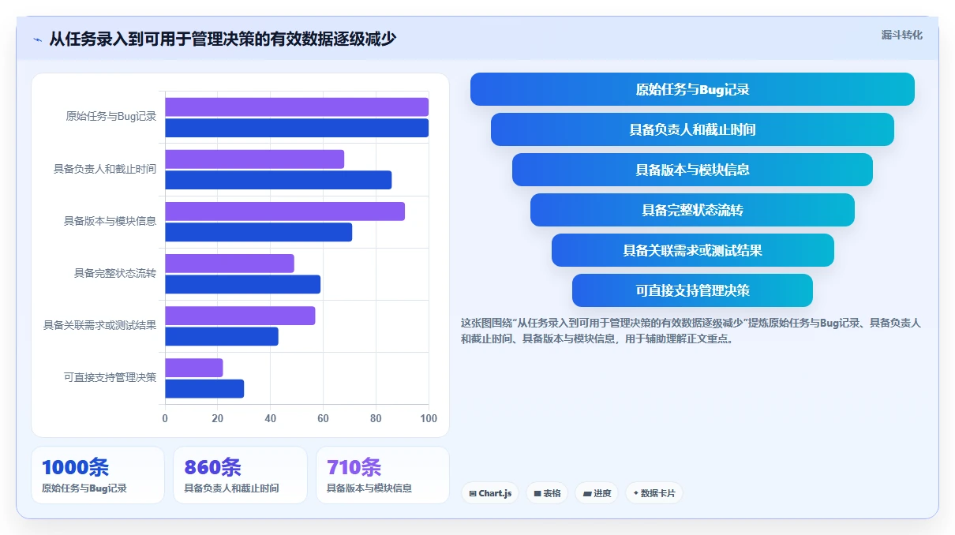Image resolution: width=955 pixels, height=535 pixels.
Task: Click the 710条 stat card
Action: [x=383, y=475]
